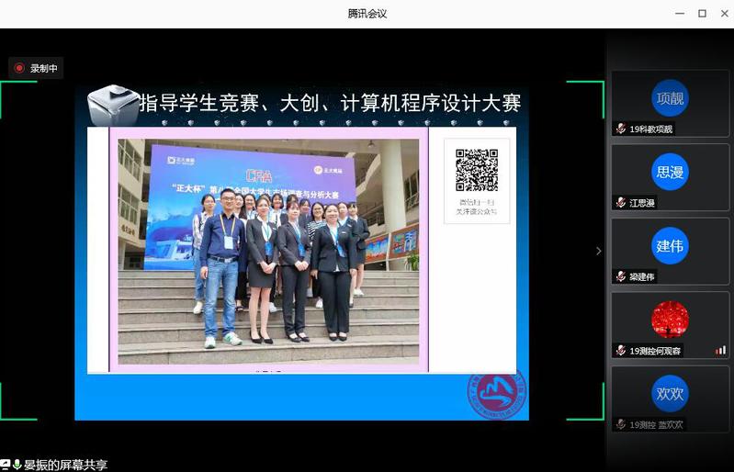Image resolution: width=734 pixels, height=472 pixels.
Task: Maximize the Tencent Meeting window
Action: point(702,13)
